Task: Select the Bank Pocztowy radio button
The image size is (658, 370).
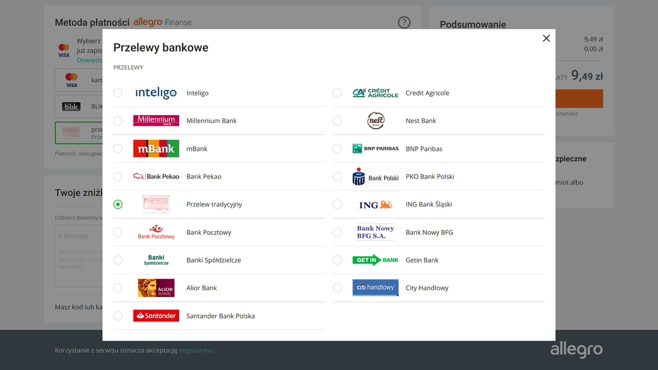Action: 118,232
